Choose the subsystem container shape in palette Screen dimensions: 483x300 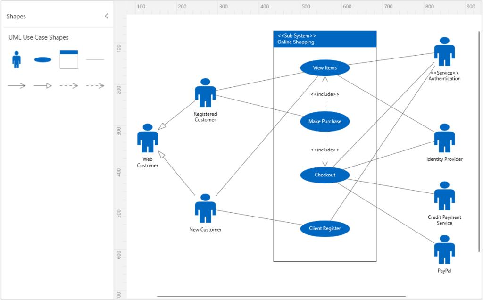click(x=69, y=59)
